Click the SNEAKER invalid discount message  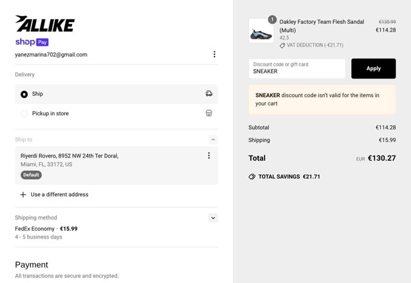[x=322, y=100]
